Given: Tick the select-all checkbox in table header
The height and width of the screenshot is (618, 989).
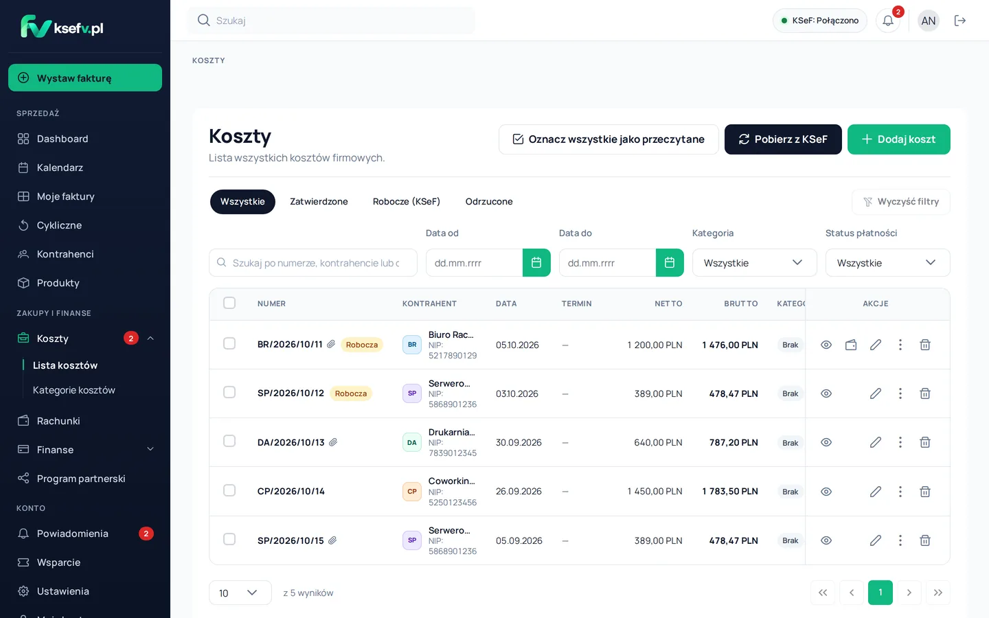Looking at the screenshot, I should coord(229,303).
